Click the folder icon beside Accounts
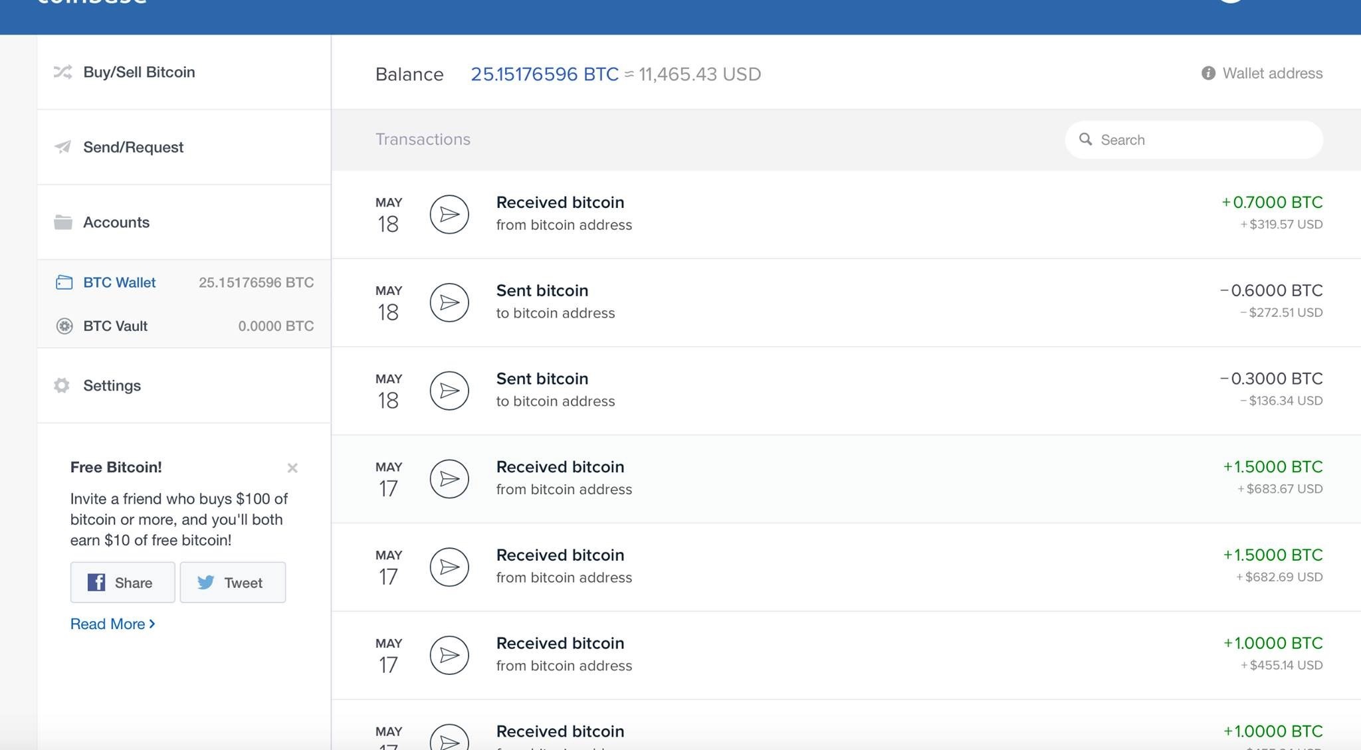 tap(63, 222)
